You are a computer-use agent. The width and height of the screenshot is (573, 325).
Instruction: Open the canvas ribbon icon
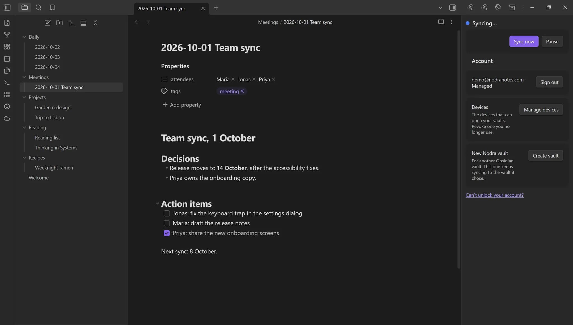(x=7, y=47)
